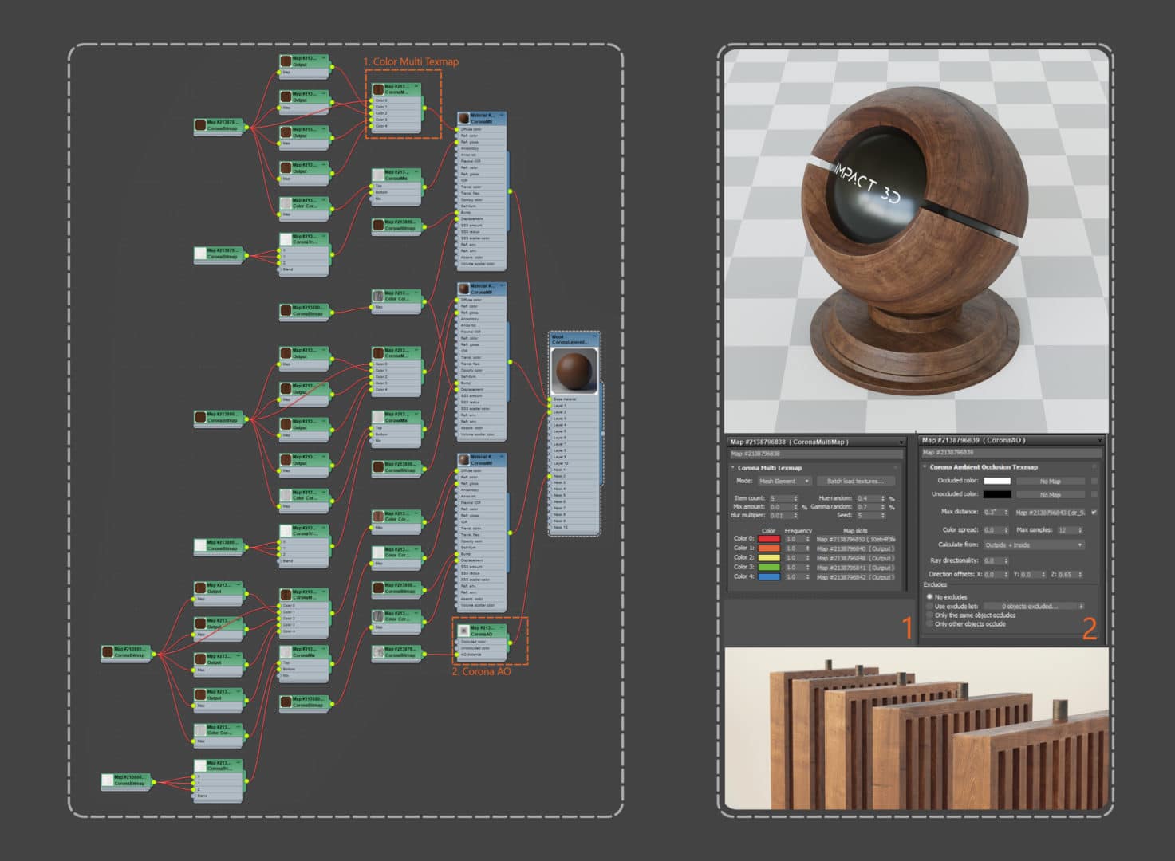Select Only the same object occludes
The image size is (1175, 861).
(x=929, y=615)
